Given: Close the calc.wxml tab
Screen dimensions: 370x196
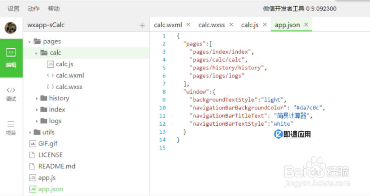Looking at the screenshot, I should tap(188, 24).
